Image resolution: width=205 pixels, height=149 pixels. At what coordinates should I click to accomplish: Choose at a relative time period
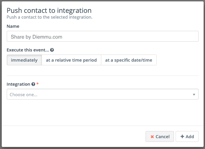(x=71, y=60)
